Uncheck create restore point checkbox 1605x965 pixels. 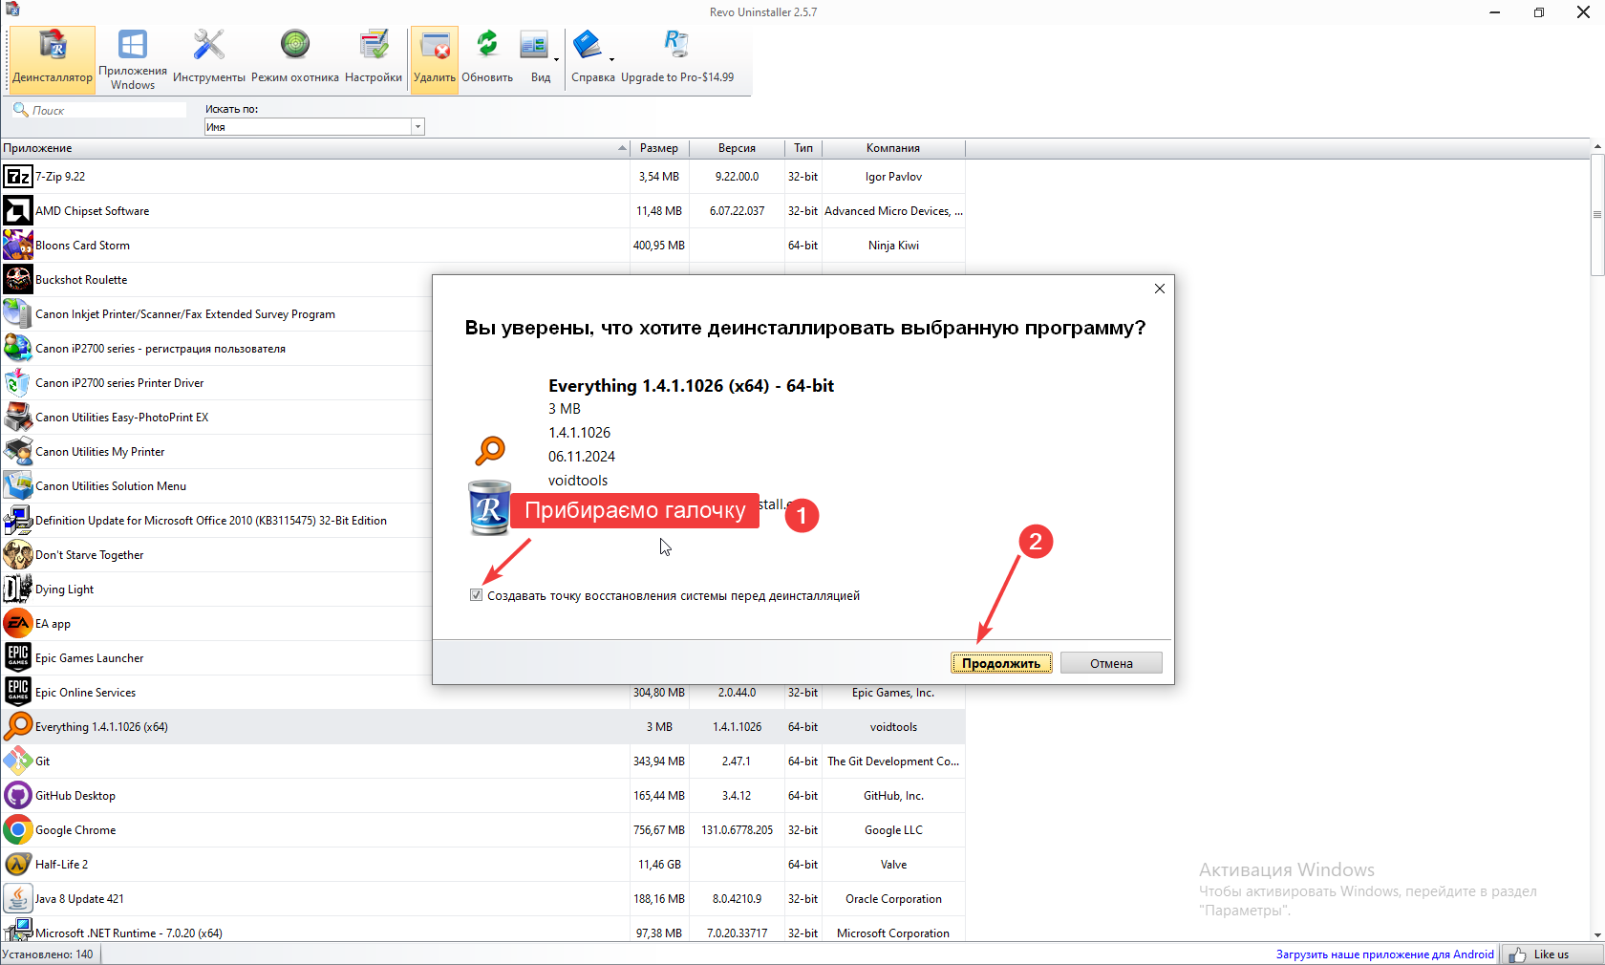476,595
